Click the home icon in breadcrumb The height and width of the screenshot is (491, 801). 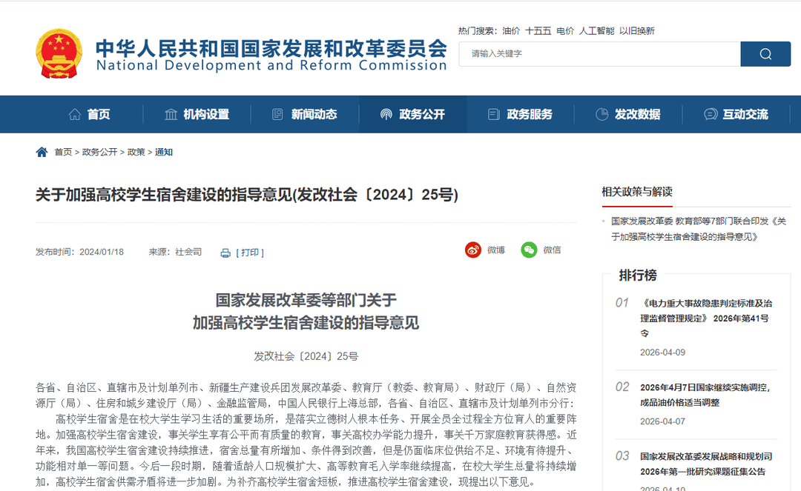[42, 152]
